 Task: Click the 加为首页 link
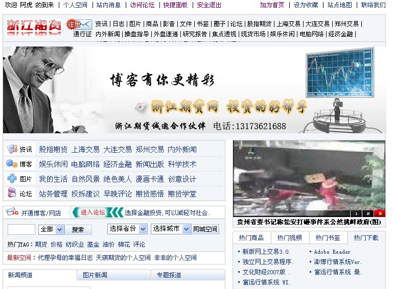click(x=272, y=5)
